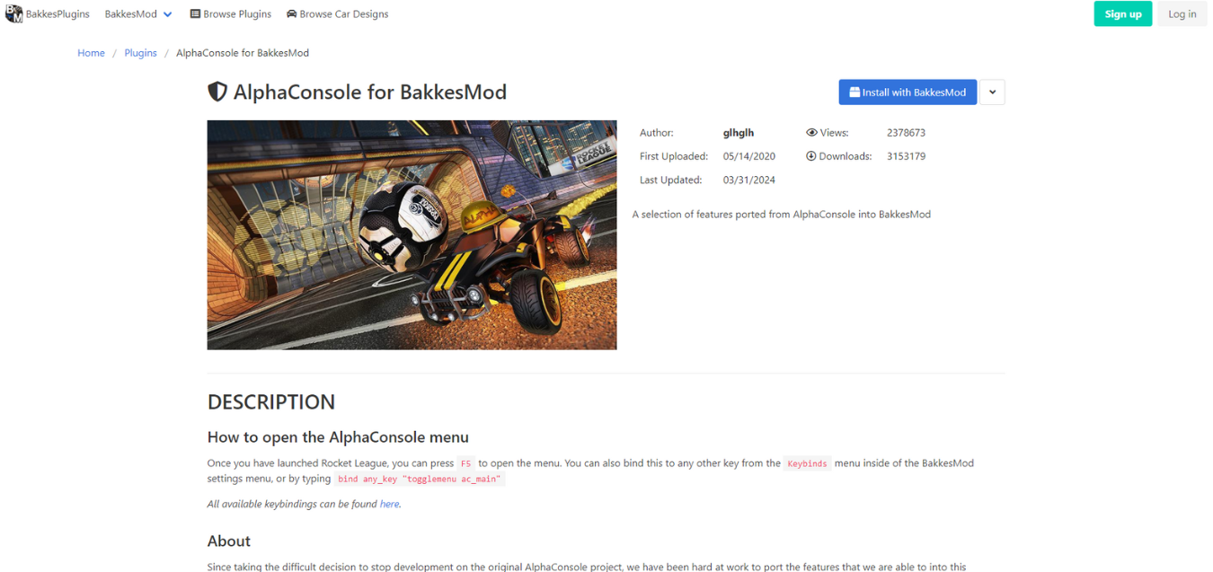This screenshot has height=572, width=1213.
Task: Open Browse Plugins in the navbar
Action: 232,14
